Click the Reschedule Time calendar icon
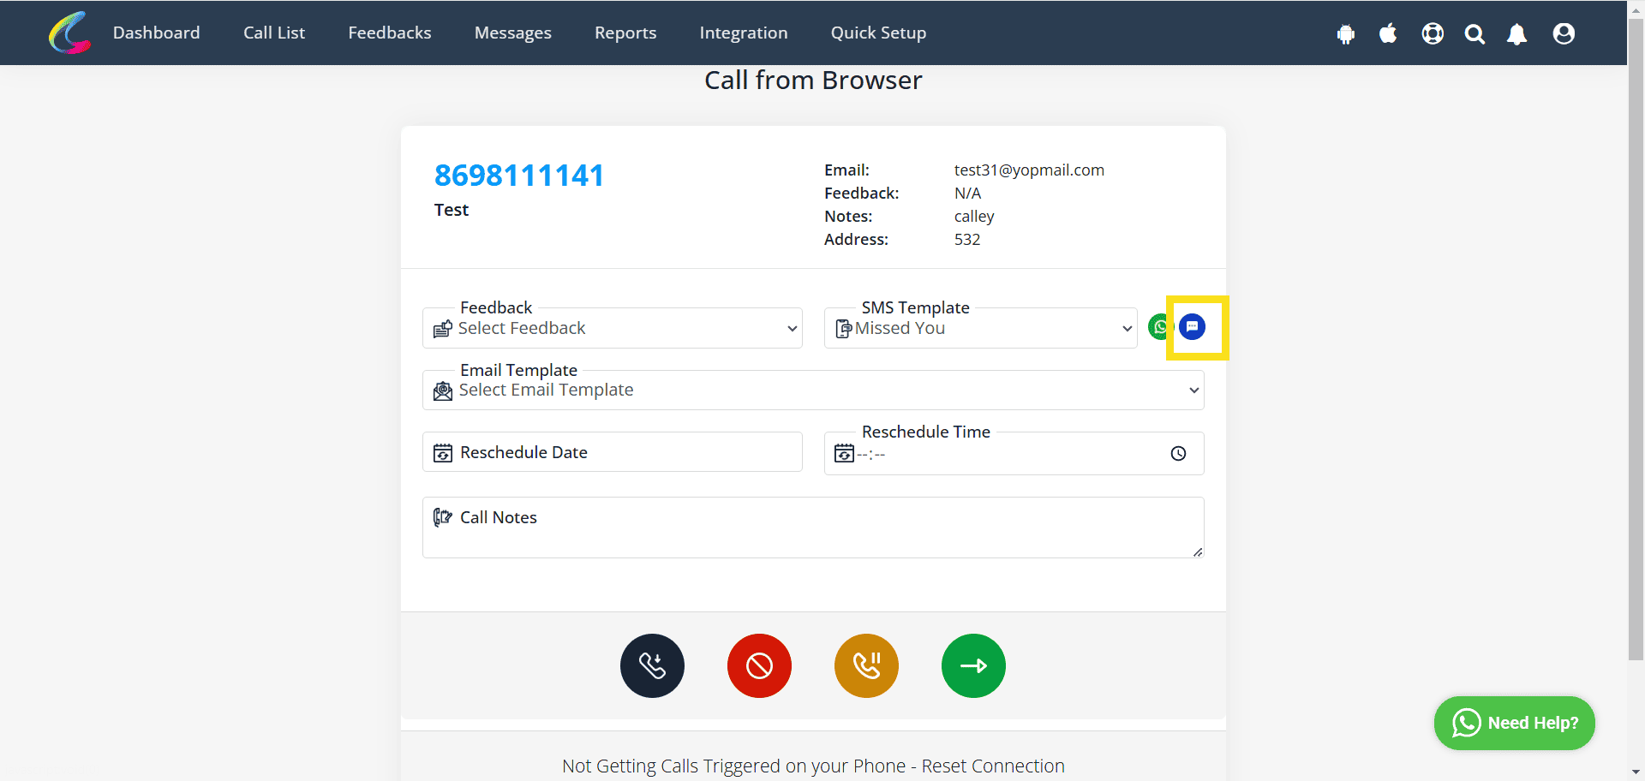 tap(845, 453)
